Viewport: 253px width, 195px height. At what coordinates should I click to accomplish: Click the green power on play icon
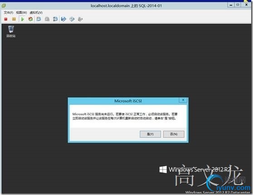[x=22, y=19]
